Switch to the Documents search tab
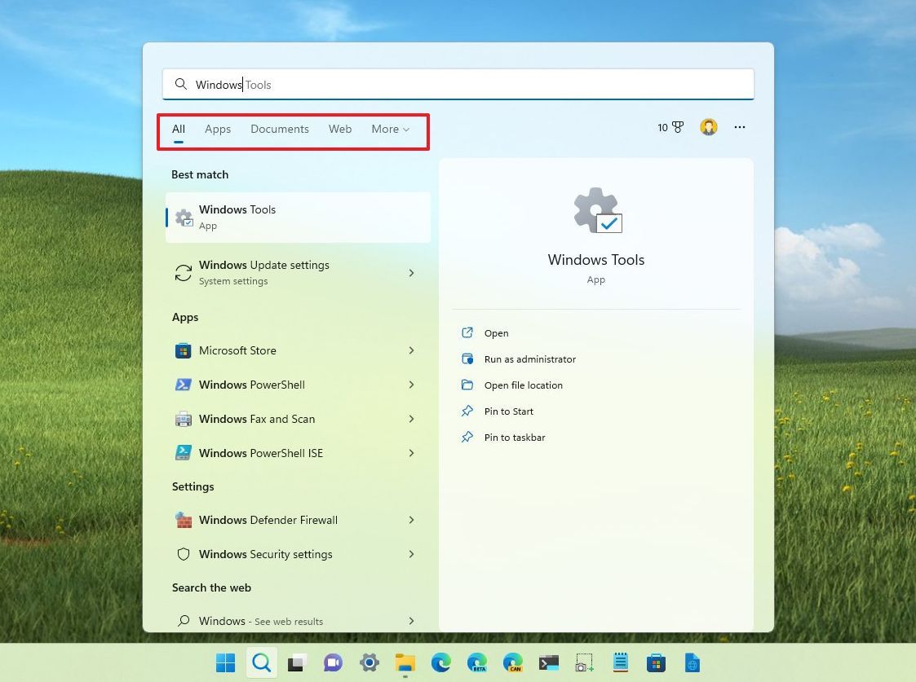 [280, 129]
